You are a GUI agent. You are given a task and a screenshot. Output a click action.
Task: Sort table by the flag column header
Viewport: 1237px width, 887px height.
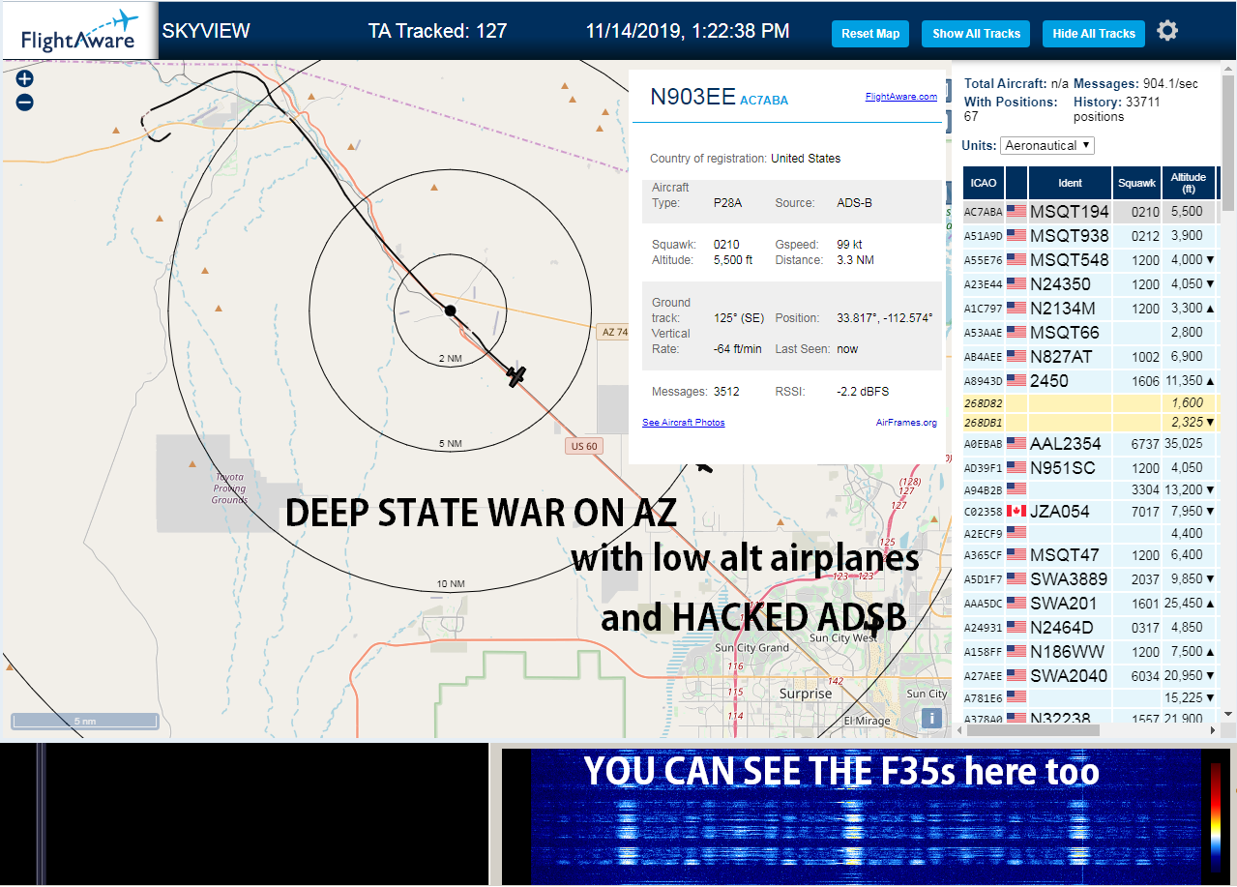tap(1016, 182)
